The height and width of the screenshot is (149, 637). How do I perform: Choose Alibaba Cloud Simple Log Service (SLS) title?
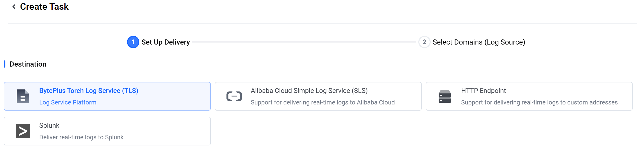pyautogui.click(x=309, y=91)
